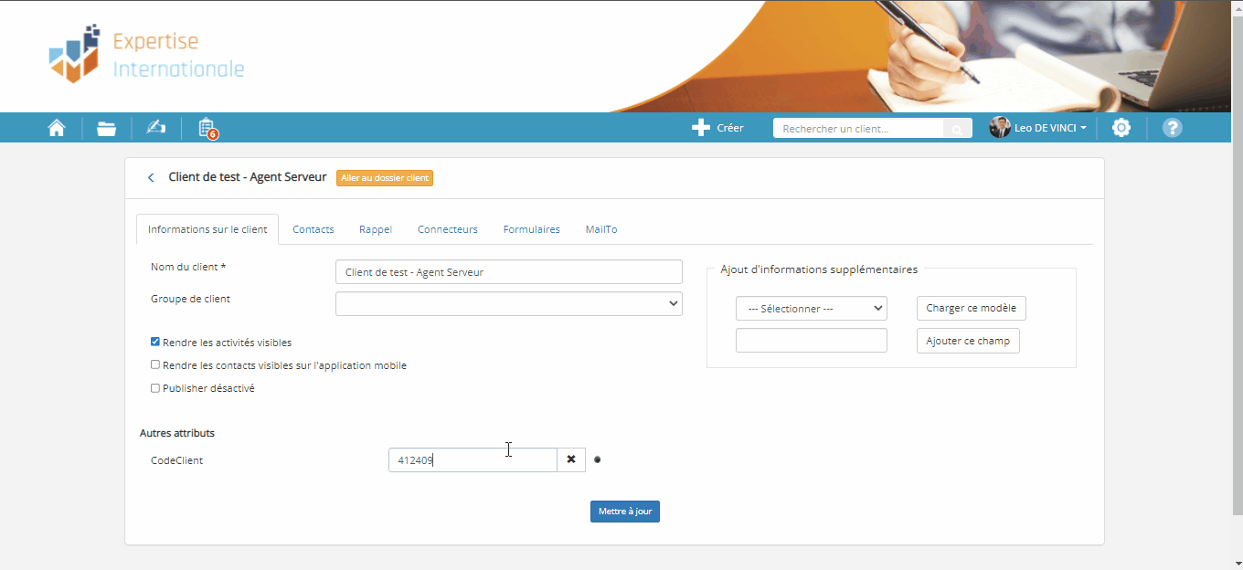1243x570 pixels.
Task: Click the Rechercher un client search field
Action: pyautogui.click(x=857, y=129)
